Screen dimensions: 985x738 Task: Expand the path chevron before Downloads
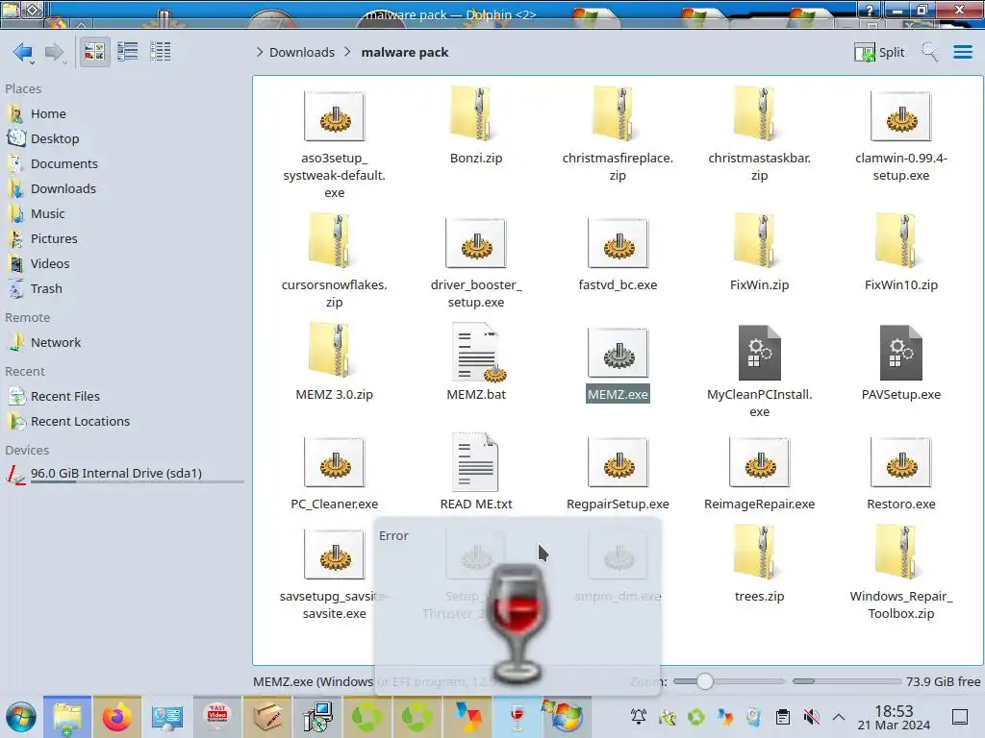click(x=260, y=52)
